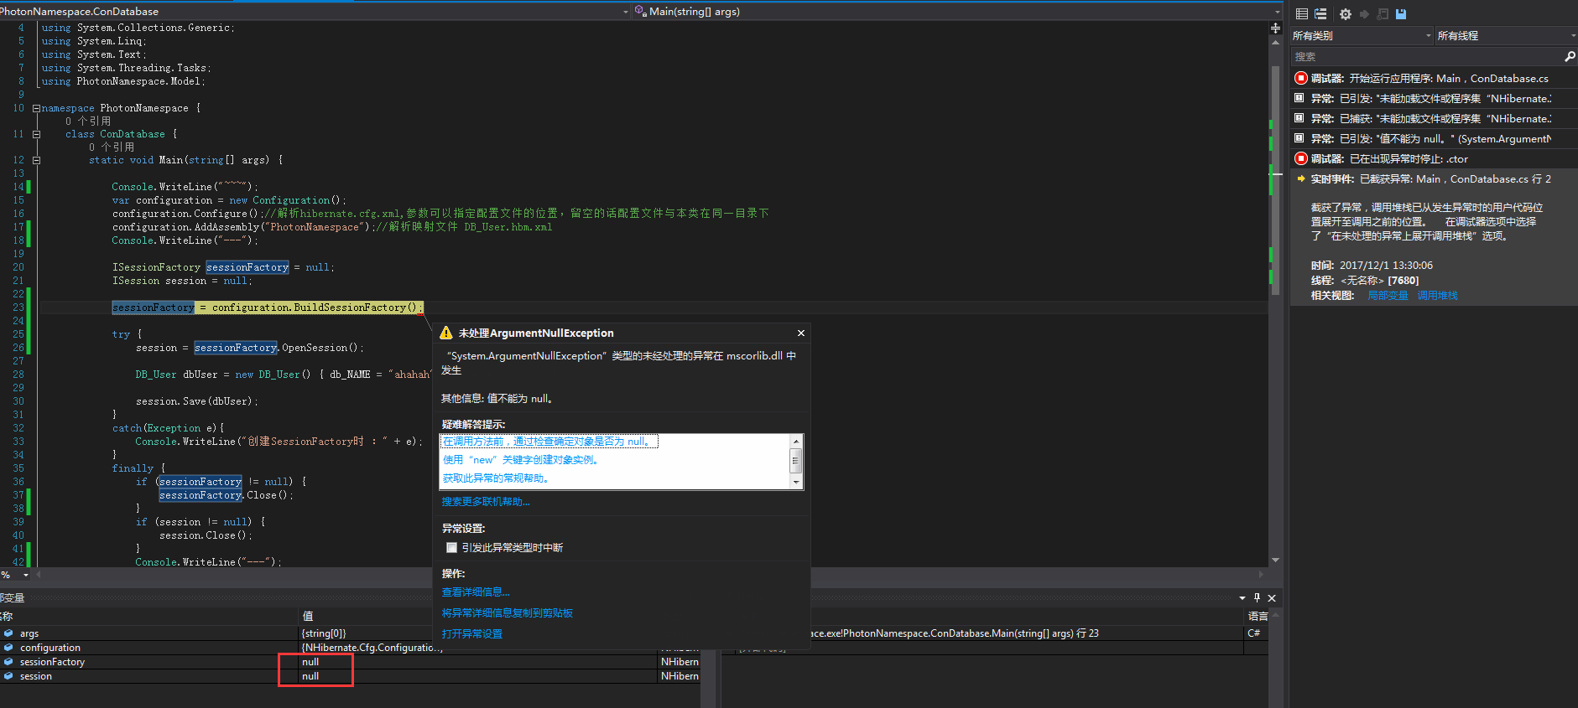Click the 查看详细信息 link
This screenshot has width=1578, height=708.
click(476, 592)
